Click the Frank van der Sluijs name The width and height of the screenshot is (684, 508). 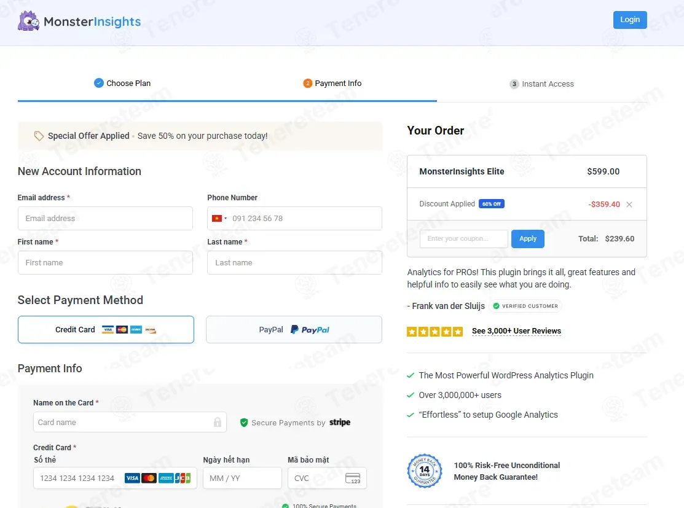pos(449,306)
